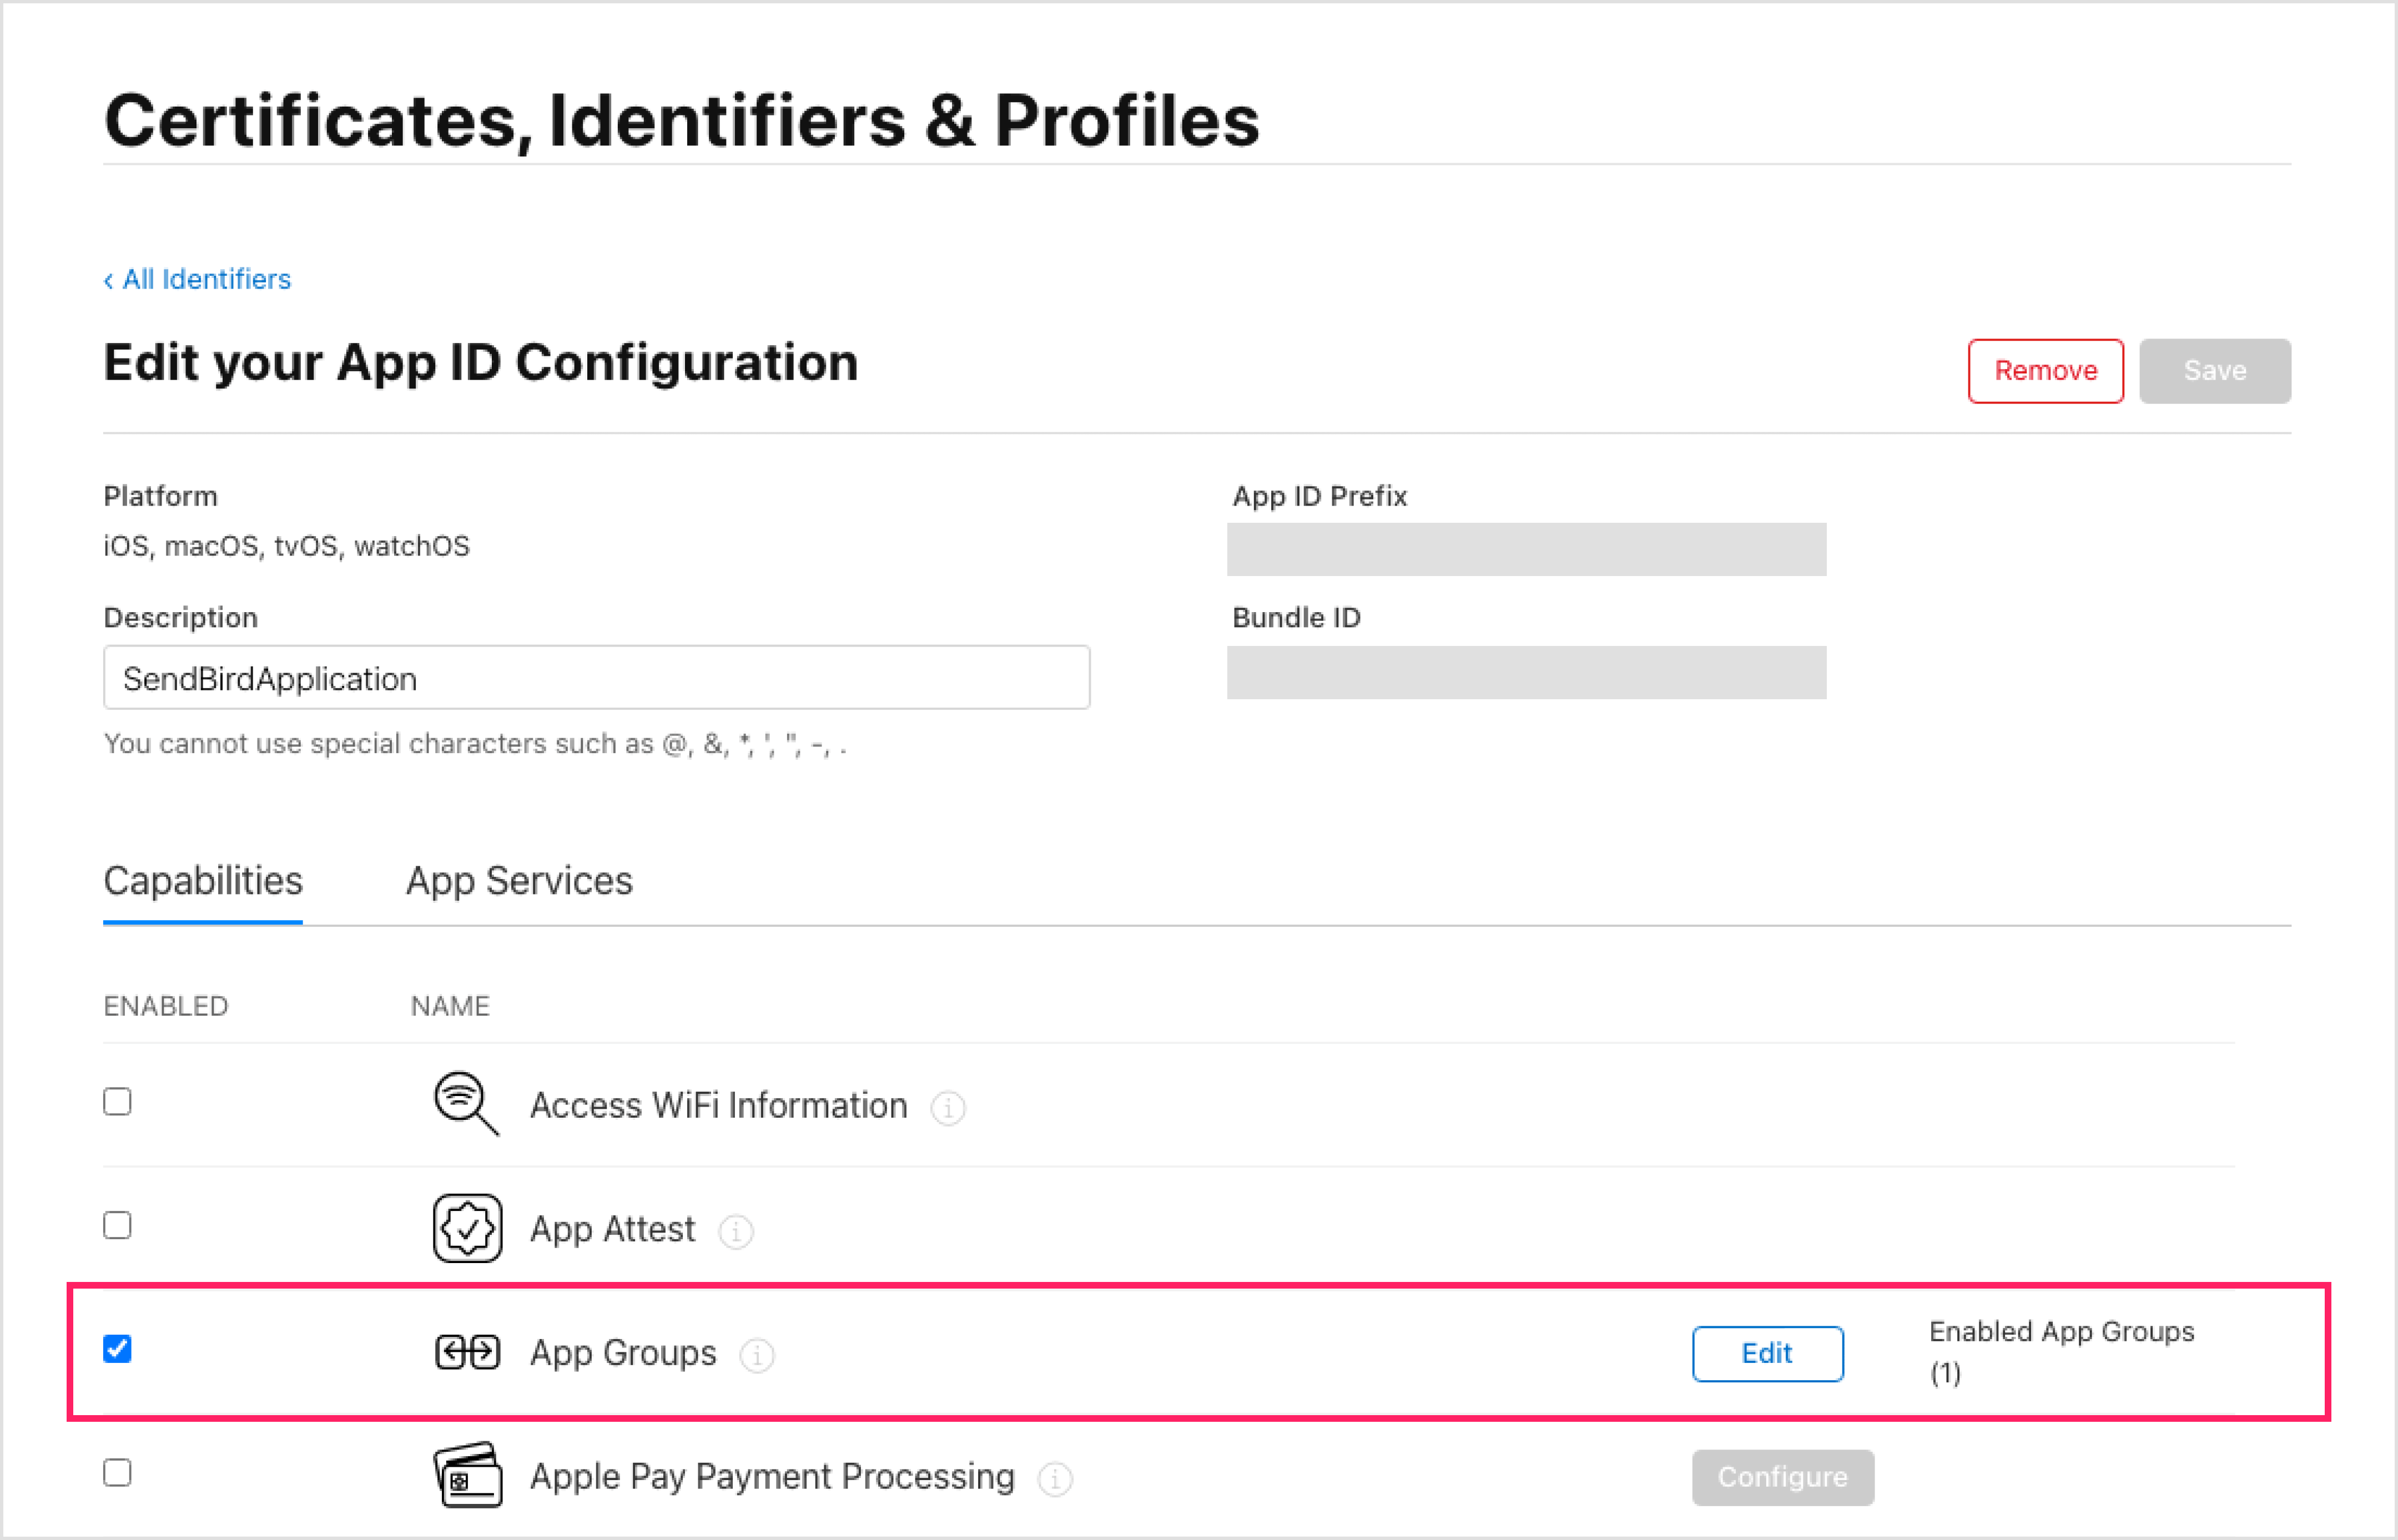The image size is (2398, 1540).
Task: Click the red Remove button
Action: click(2045, 371)
